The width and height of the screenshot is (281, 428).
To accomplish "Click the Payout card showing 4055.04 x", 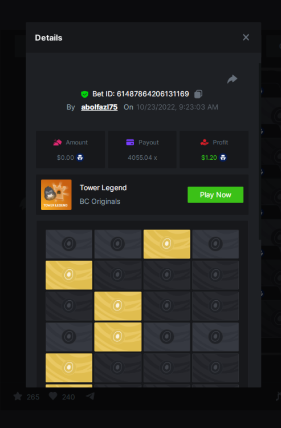I will coord(142,150).
